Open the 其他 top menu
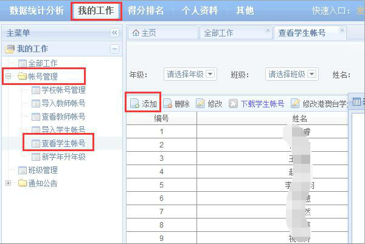365x244 pixels. (x=245, y=10)
